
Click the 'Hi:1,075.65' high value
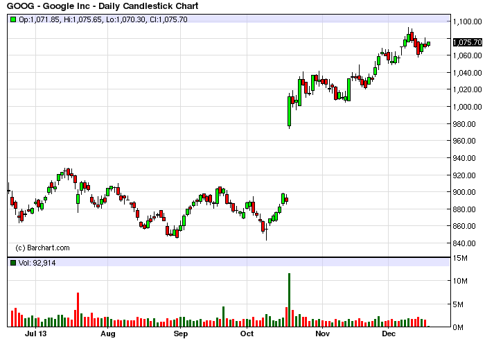(82, 19)
